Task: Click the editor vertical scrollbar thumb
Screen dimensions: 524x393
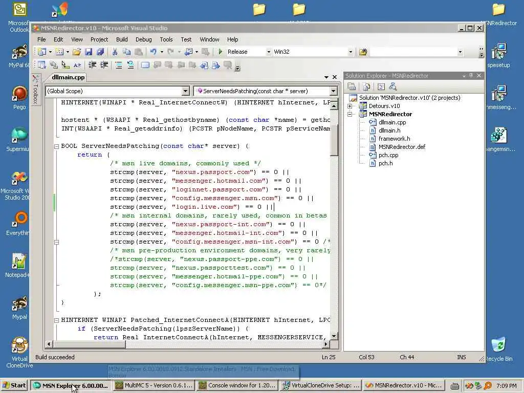Action: point(334,140)
